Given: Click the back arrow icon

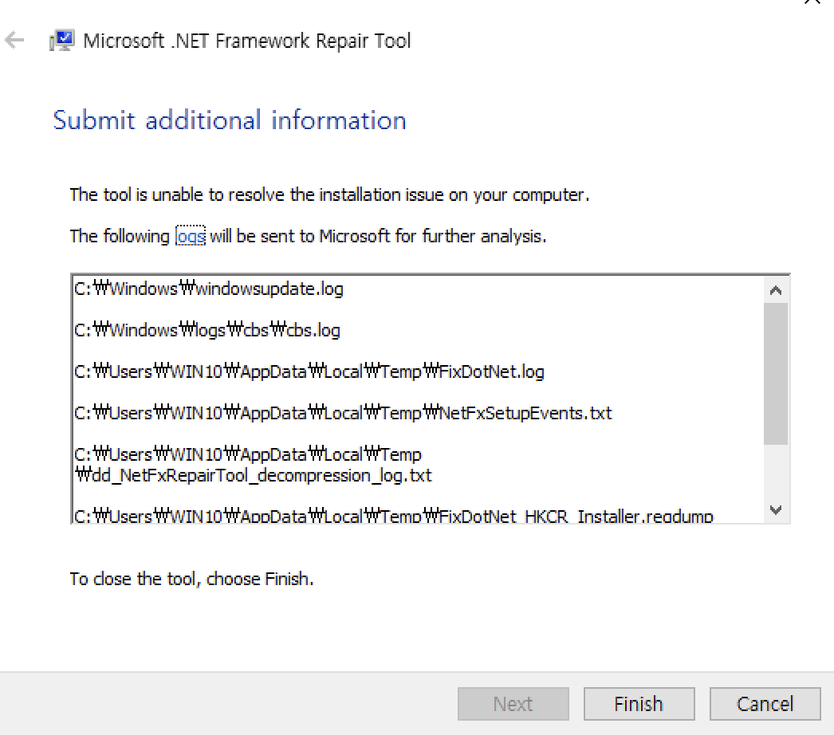Looking at the screenshot, I should (x=14, y=40).
